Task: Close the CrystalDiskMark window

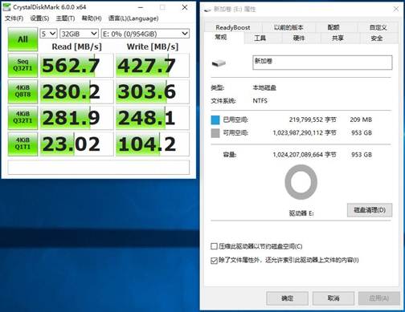Action: tap(185, 7)
